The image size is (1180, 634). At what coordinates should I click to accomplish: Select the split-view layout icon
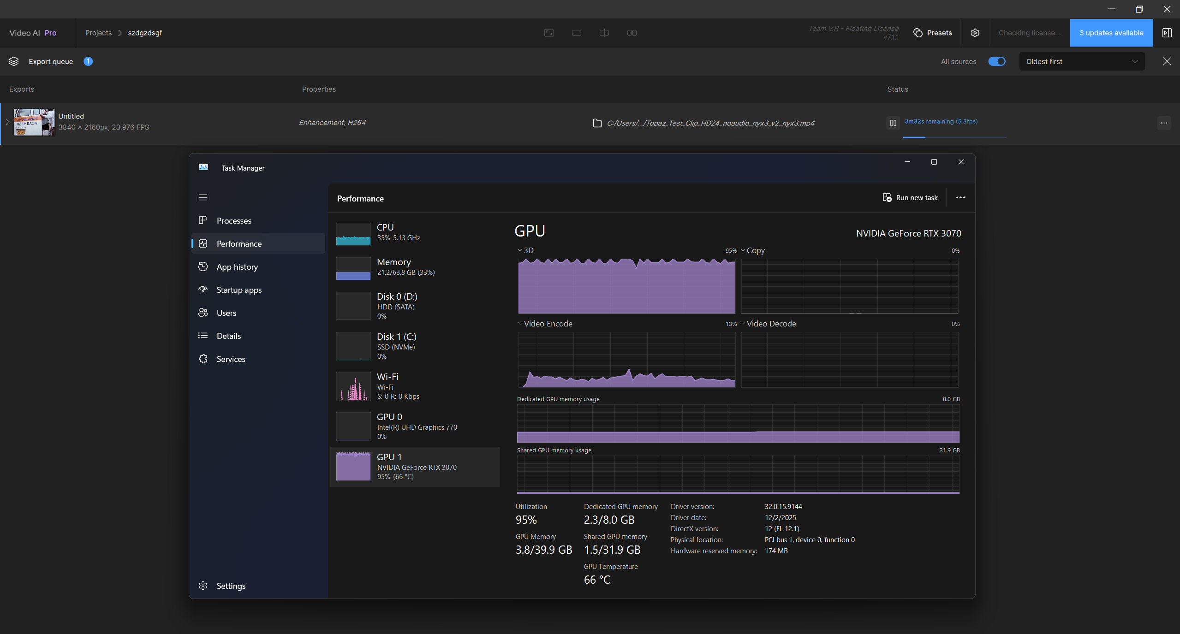[x=604, y=33]
